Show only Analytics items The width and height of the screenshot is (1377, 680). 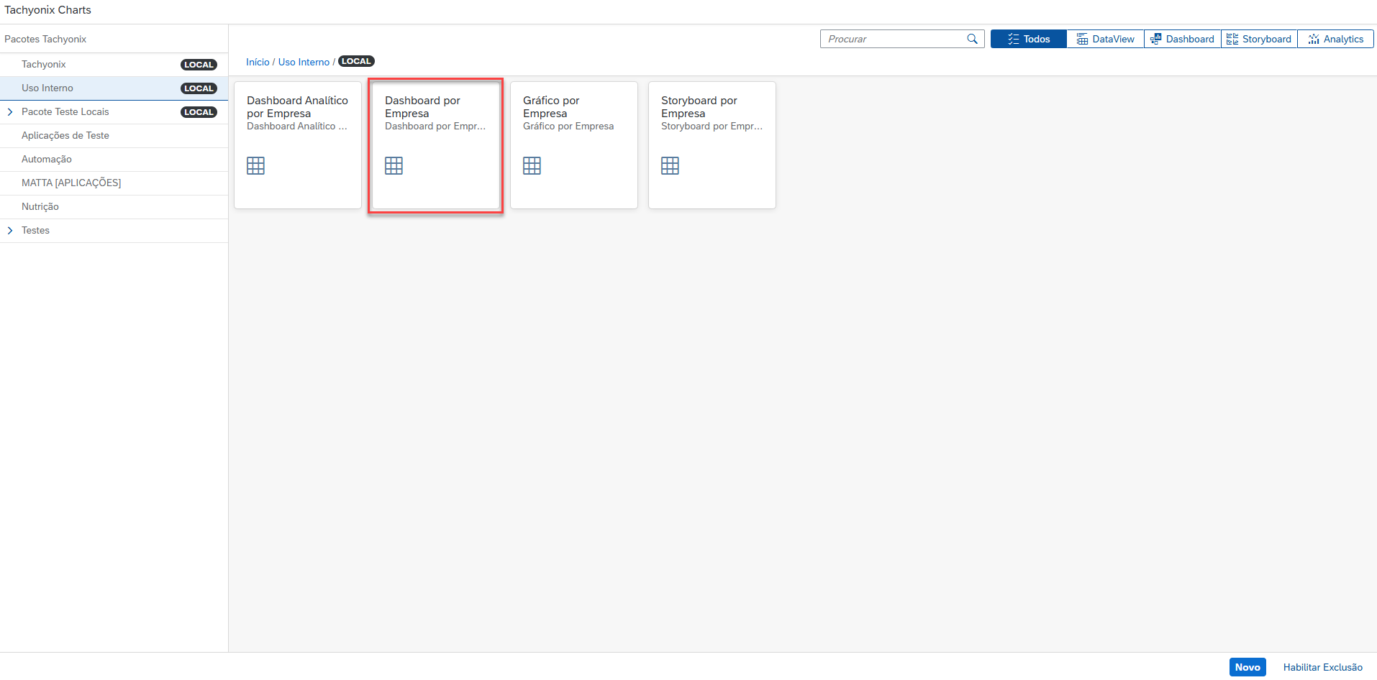click(1335, 39)
